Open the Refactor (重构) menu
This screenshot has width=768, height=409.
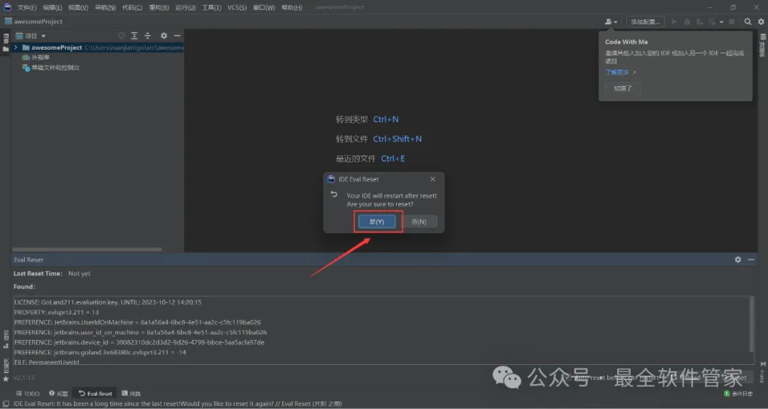(159, 7)
